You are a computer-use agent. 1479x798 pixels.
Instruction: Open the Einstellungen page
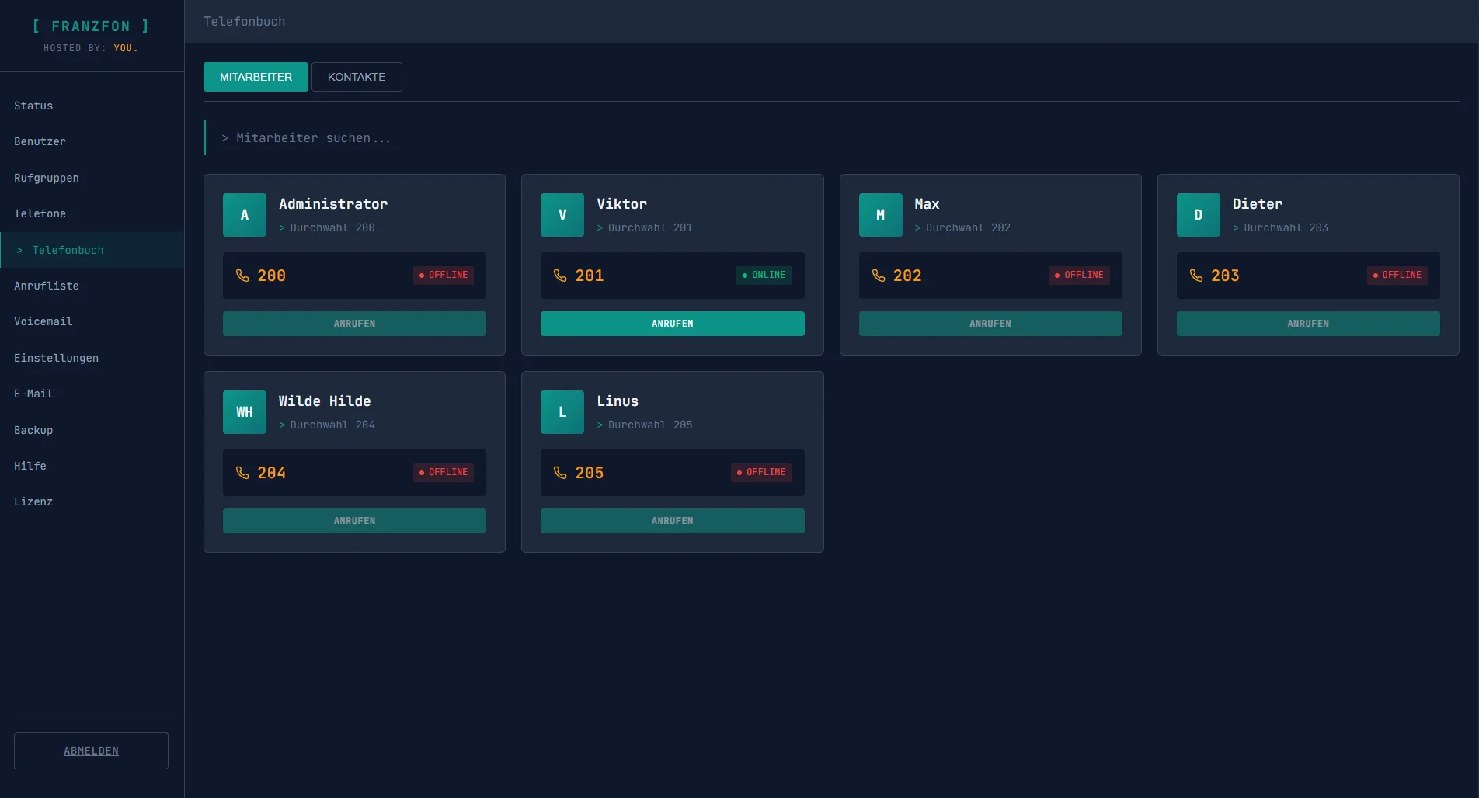(x=56, y=358)
